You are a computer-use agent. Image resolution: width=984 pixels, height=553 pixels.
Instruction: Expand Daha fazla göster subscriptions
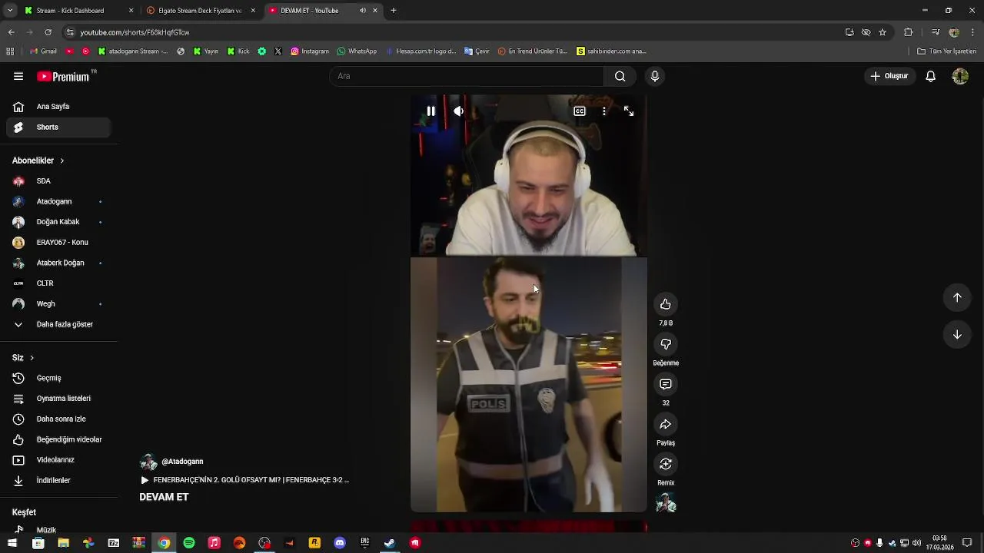point(58,324)
